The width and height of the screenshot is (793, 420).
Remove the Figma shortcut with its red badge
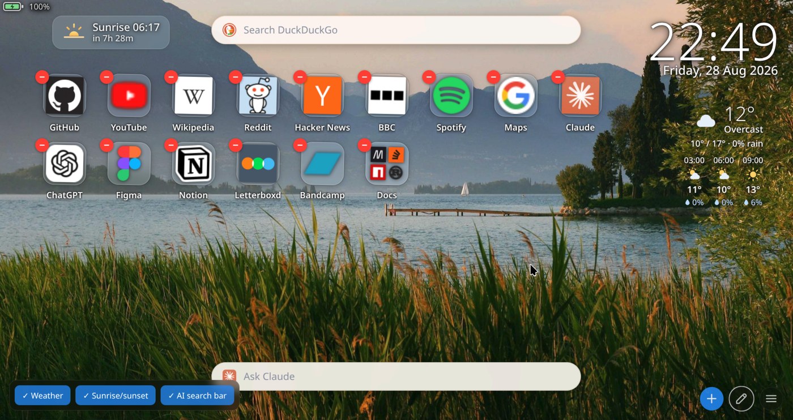(106, 145)
